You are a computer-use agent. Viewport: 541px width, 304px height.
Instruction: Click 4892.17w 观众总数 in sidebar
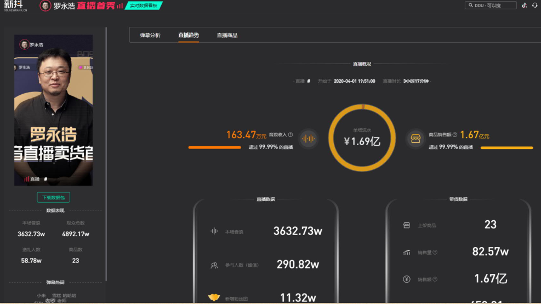pos(76,234)
